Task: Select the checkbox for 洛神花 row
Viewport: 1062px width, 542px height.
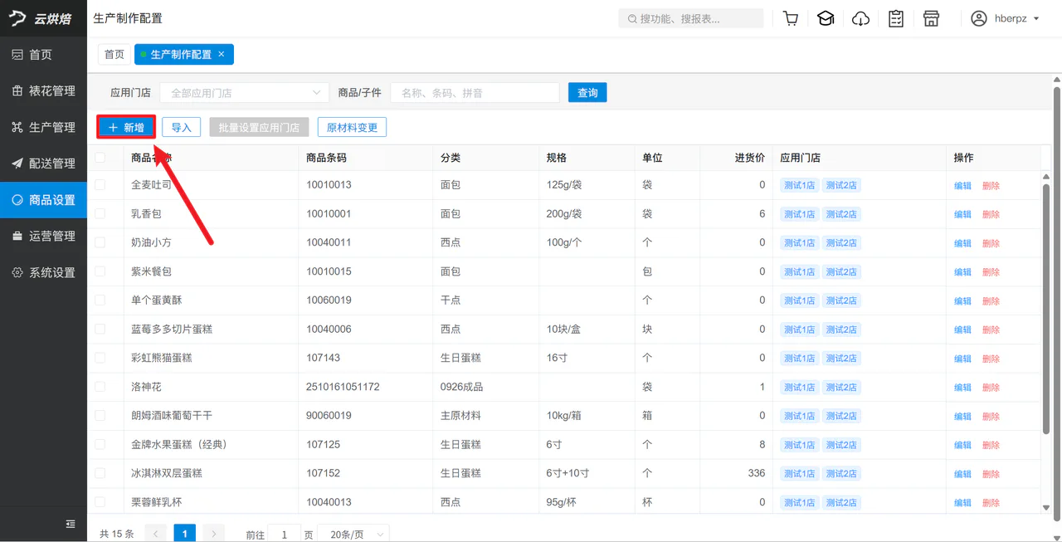Action: pyautogui.click(x=100, y=387)
